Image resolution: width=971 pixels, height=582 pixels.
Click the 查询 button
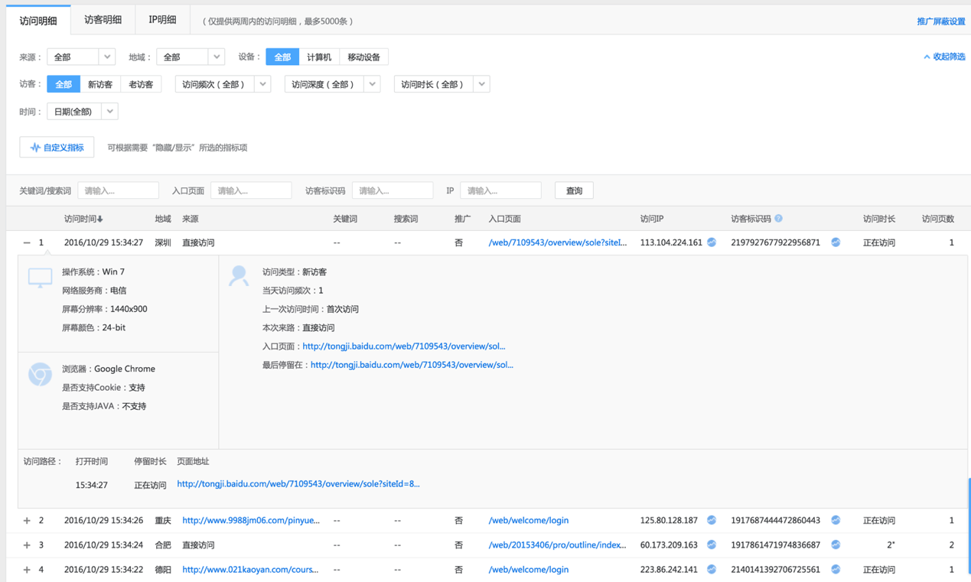[x=574, y=191]
